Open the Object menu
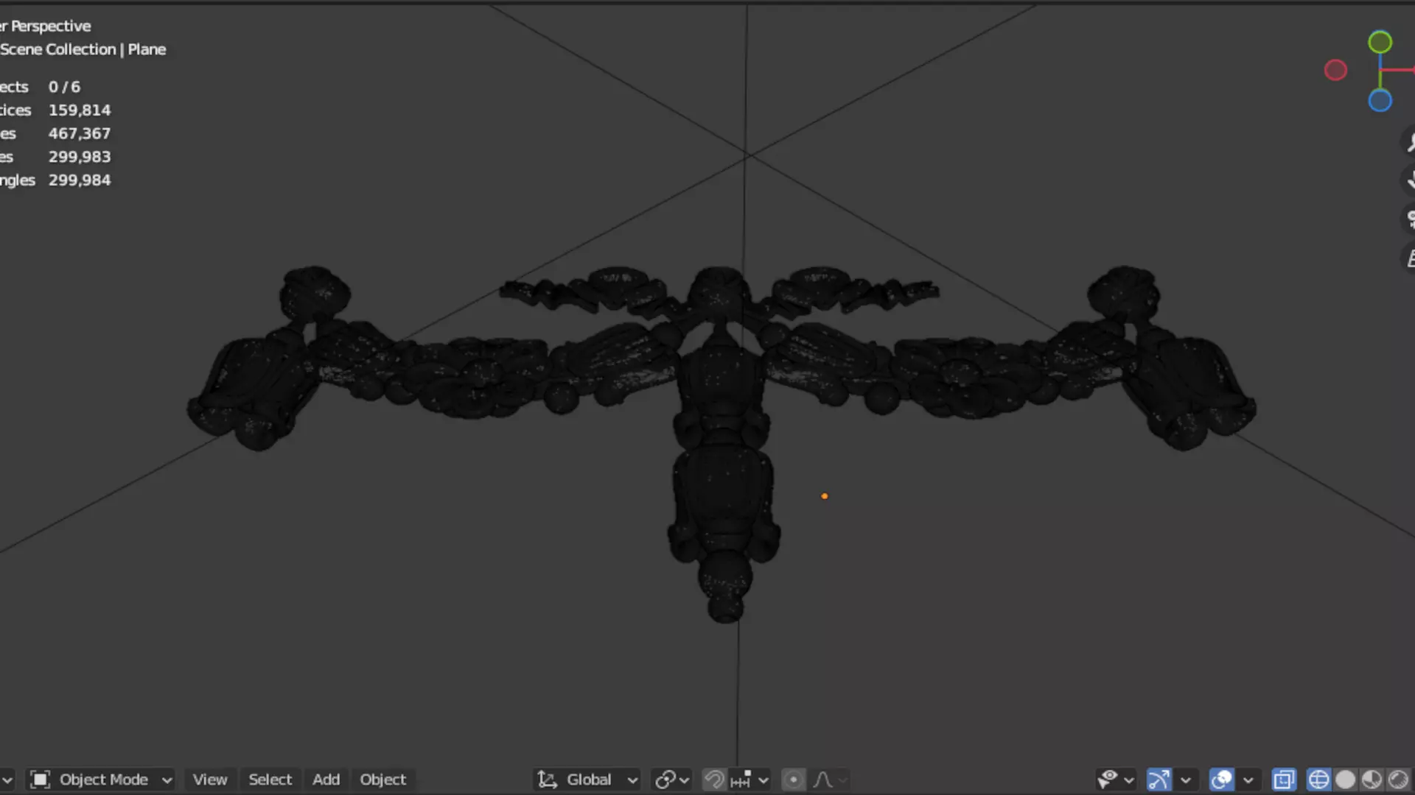This screenshot has height=795, width=1415. 382,780
